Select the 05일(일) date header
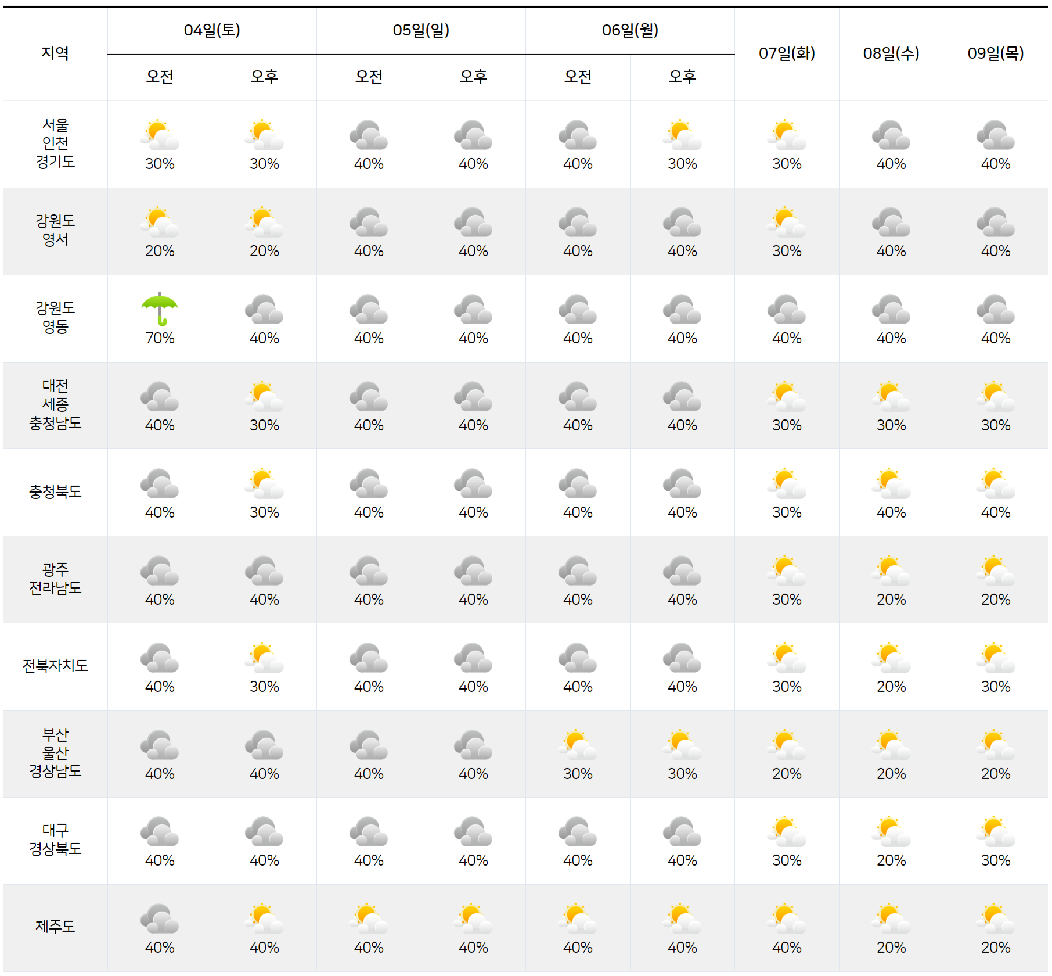Image resolution: width=1052 pixels, height=976 pixels. [x=421, y=30]
